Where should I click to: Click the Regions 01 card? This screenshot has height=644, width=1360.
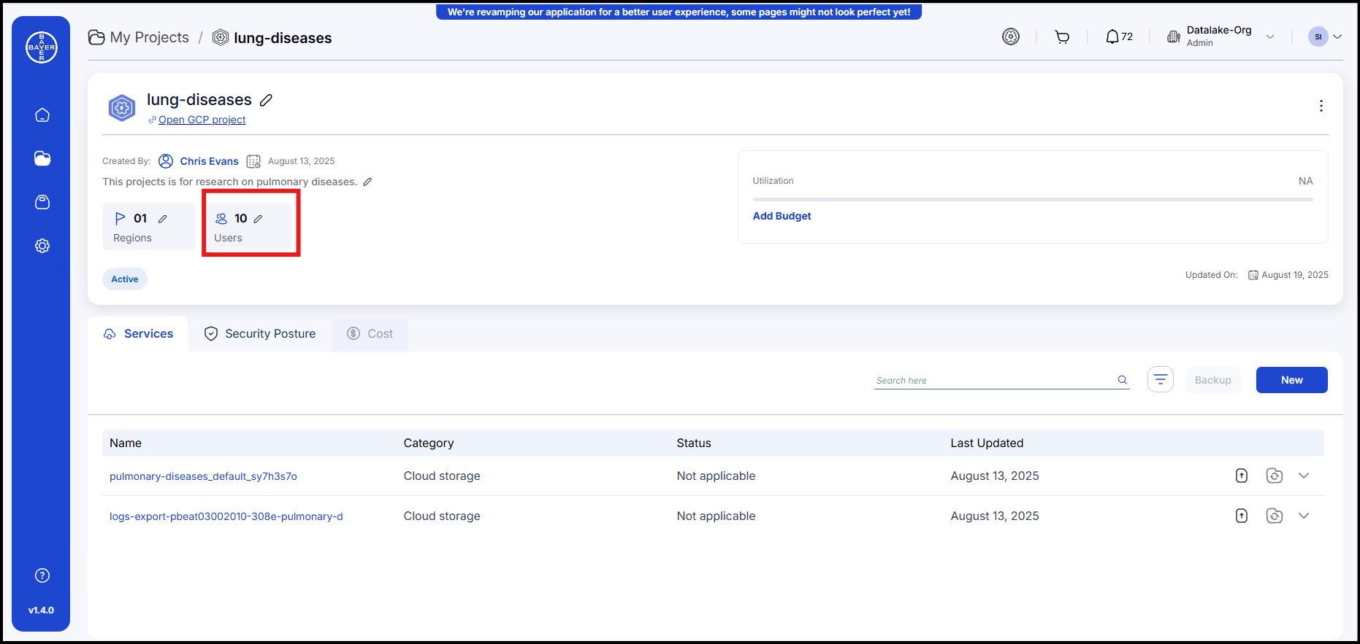(x=149, y=227)
